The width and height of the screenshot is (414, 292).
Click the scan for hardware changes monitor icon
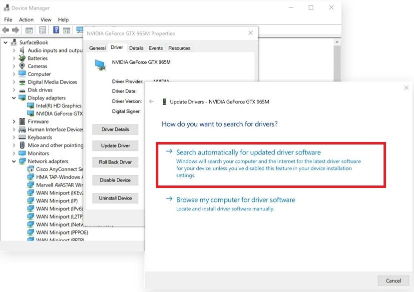[x=79, y=30]
